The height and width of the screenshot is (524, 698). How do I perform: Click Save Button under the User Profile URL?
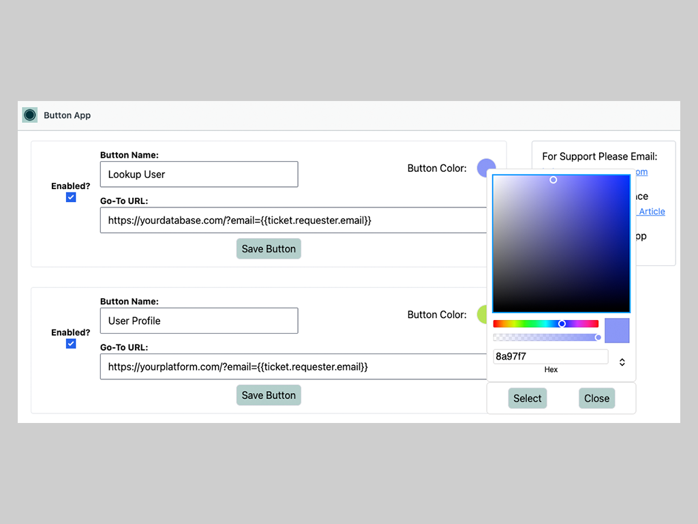pos(269,395)
